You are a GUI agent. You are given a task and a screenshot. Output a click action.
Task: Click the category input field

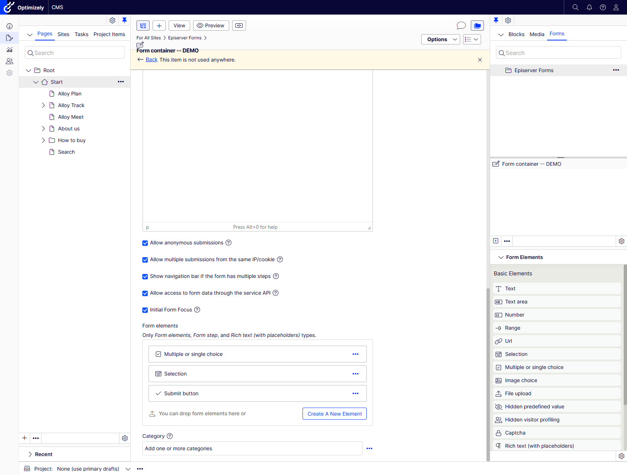point(252,448)
